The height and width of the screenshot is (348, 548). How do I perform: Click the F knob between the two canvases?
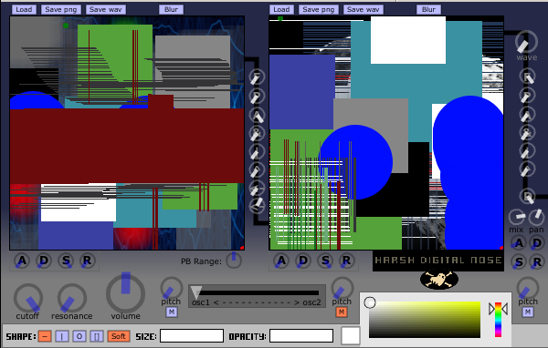(257, 77)
